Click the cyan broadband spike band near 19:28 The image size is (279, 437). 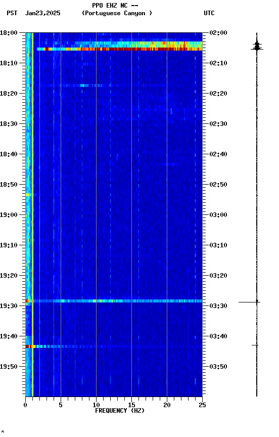[x=114, y=301]
